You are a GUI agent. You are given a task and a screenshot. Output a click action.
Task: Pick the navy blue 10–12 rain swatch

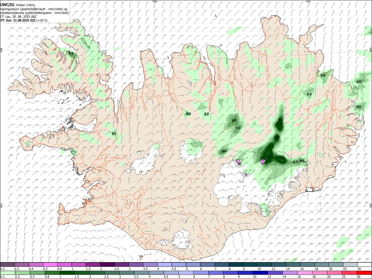(260, 273)
